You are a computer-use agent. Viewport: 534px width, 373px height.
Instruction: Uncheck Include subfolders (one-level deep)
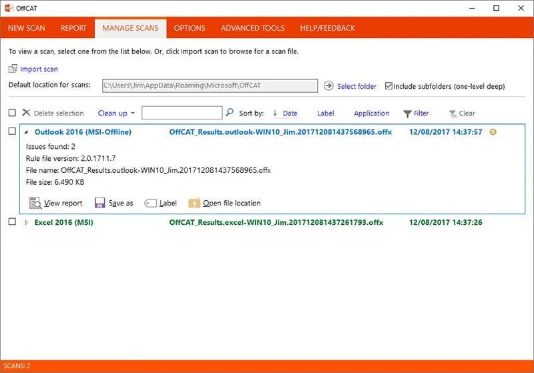[388, 86]
